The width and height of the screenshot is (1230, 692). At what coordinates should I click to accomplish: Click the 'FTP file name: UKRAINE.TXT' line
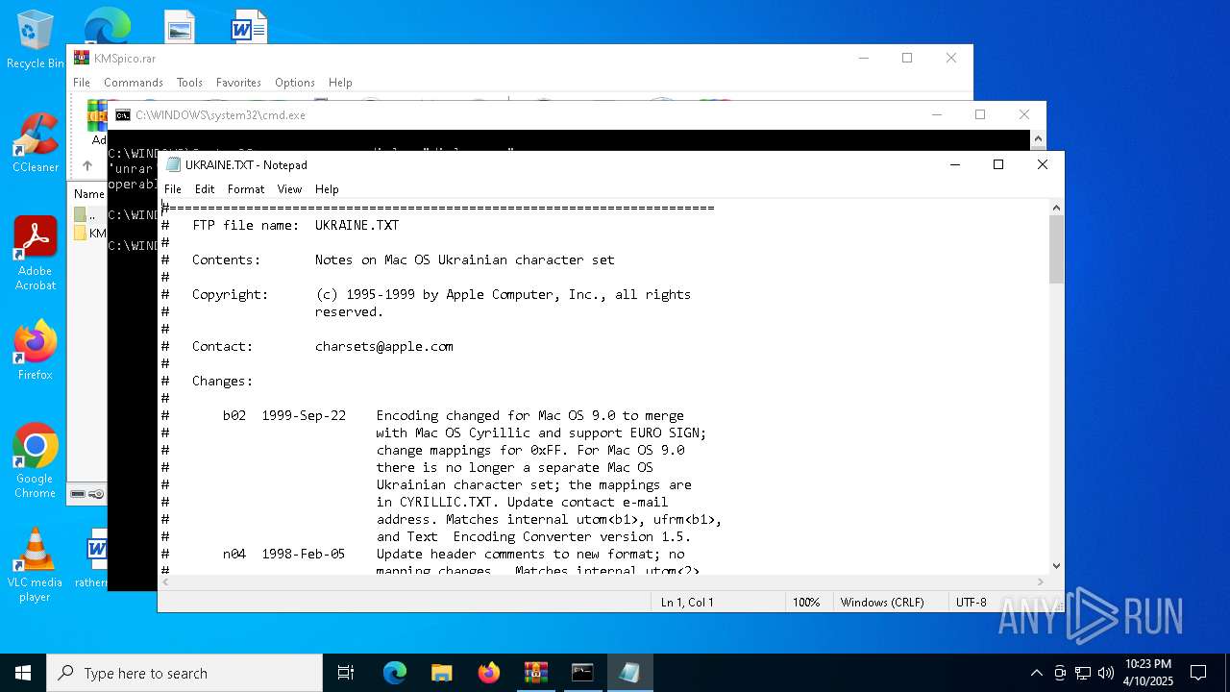click(x=295, y=225)
